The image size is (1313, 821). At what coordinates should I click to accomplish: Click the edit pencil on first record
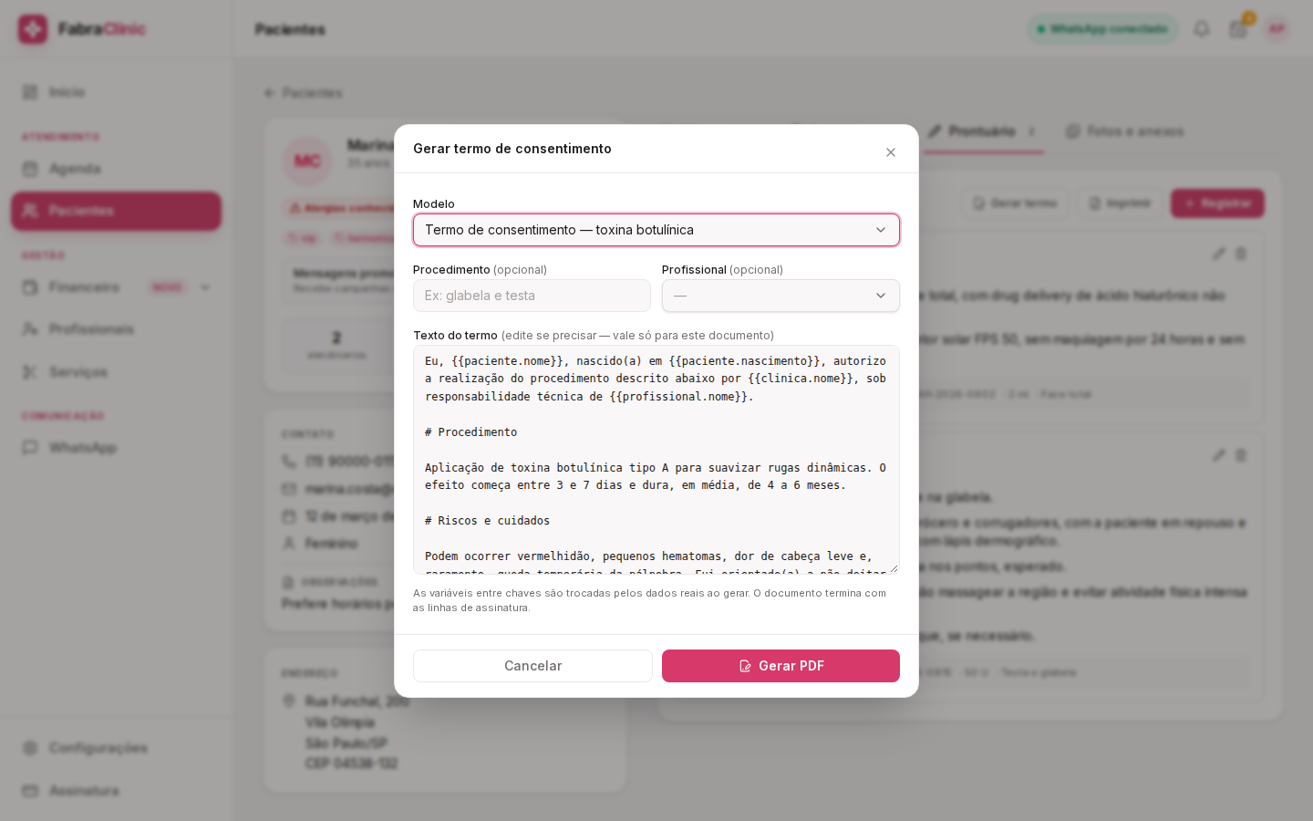pos(1219,254)
